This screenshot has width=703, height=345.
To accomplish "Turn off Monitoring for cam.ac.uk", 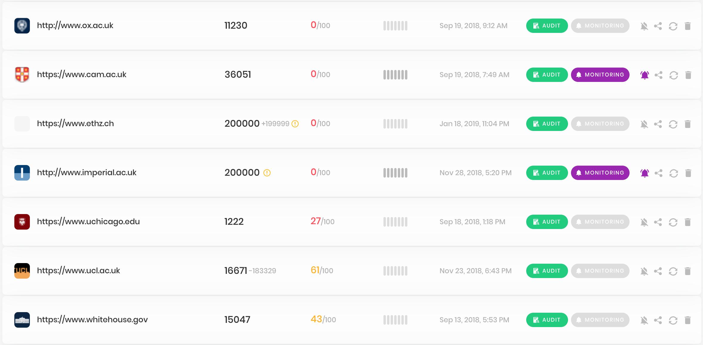I will pyautogui.click(x=600, y=75).
